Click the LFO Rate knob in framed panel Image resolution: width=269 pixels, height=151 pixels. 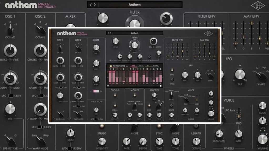click(185, 75)
